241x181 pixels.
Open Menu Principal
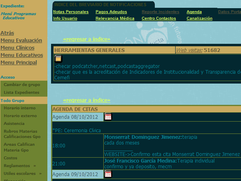click(19, 63)
